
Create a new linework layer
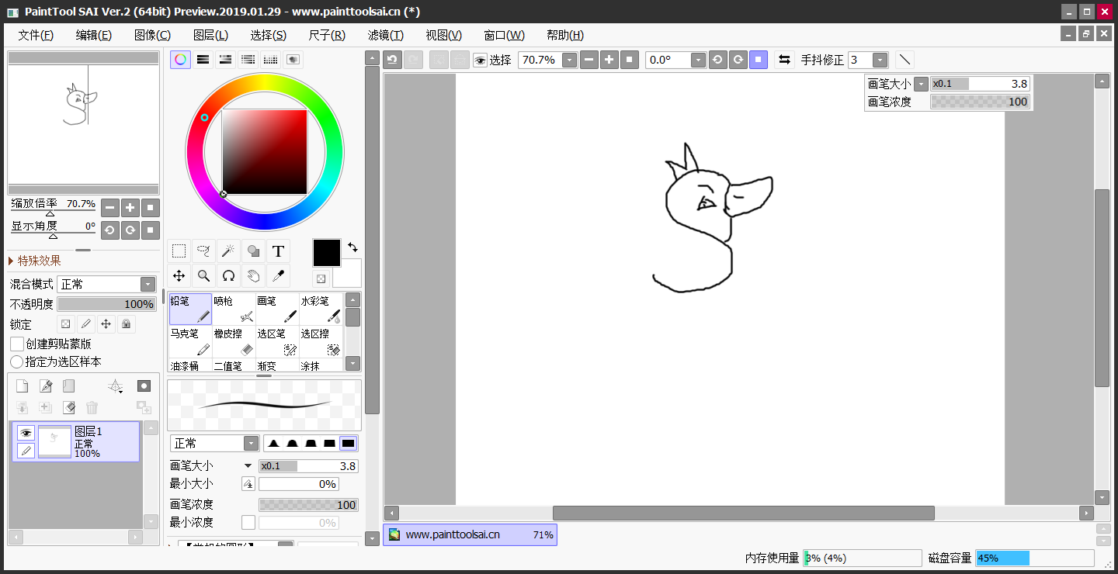[46, 386]
